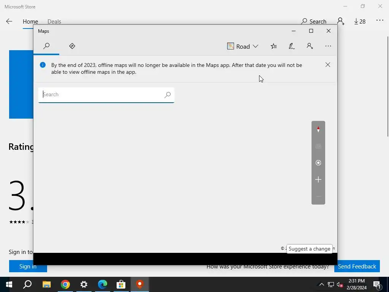389x292 pixels.
Task: Select the Deals tab in Microsoft Store
Action: tap(54, 22)
